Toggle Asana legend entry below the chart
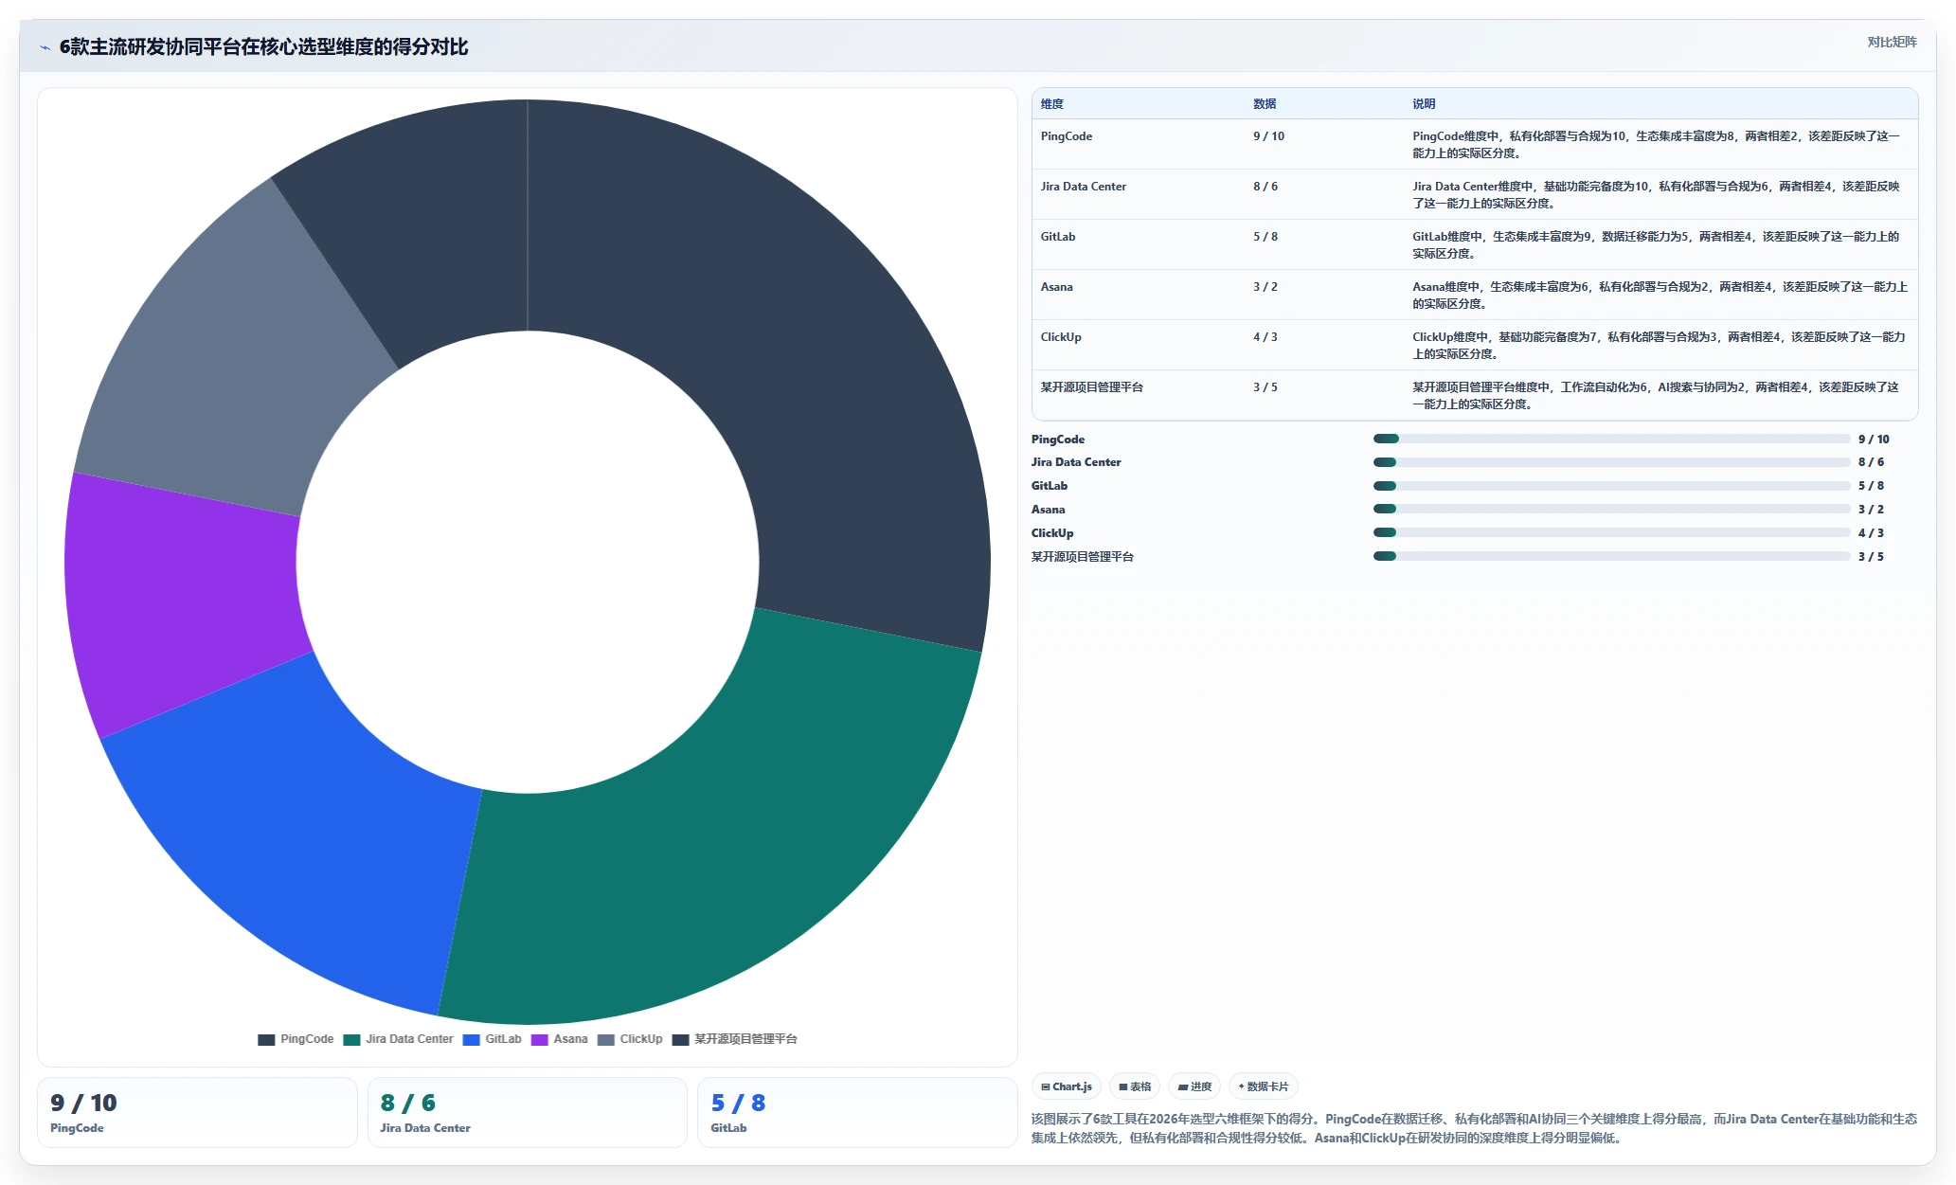This screenshot has height=1185, width=1956. tap(559, 1039)
